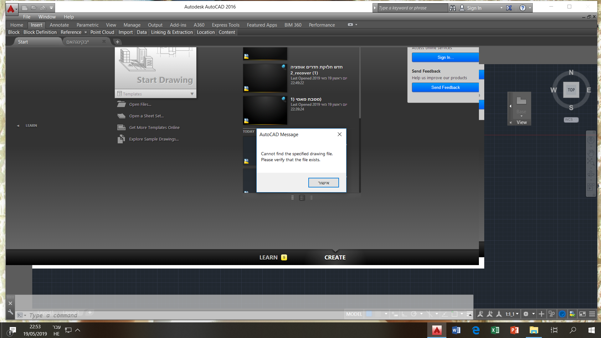The image size is (601, 338).
Task: Click the Open folder quick access icon
Action: tap(34, 8)
